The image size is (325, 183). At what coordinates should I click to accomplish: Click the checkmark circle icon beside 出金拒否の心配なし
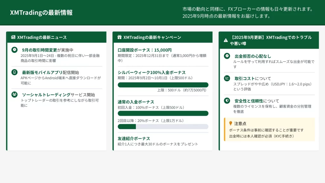tap(227, 56)
